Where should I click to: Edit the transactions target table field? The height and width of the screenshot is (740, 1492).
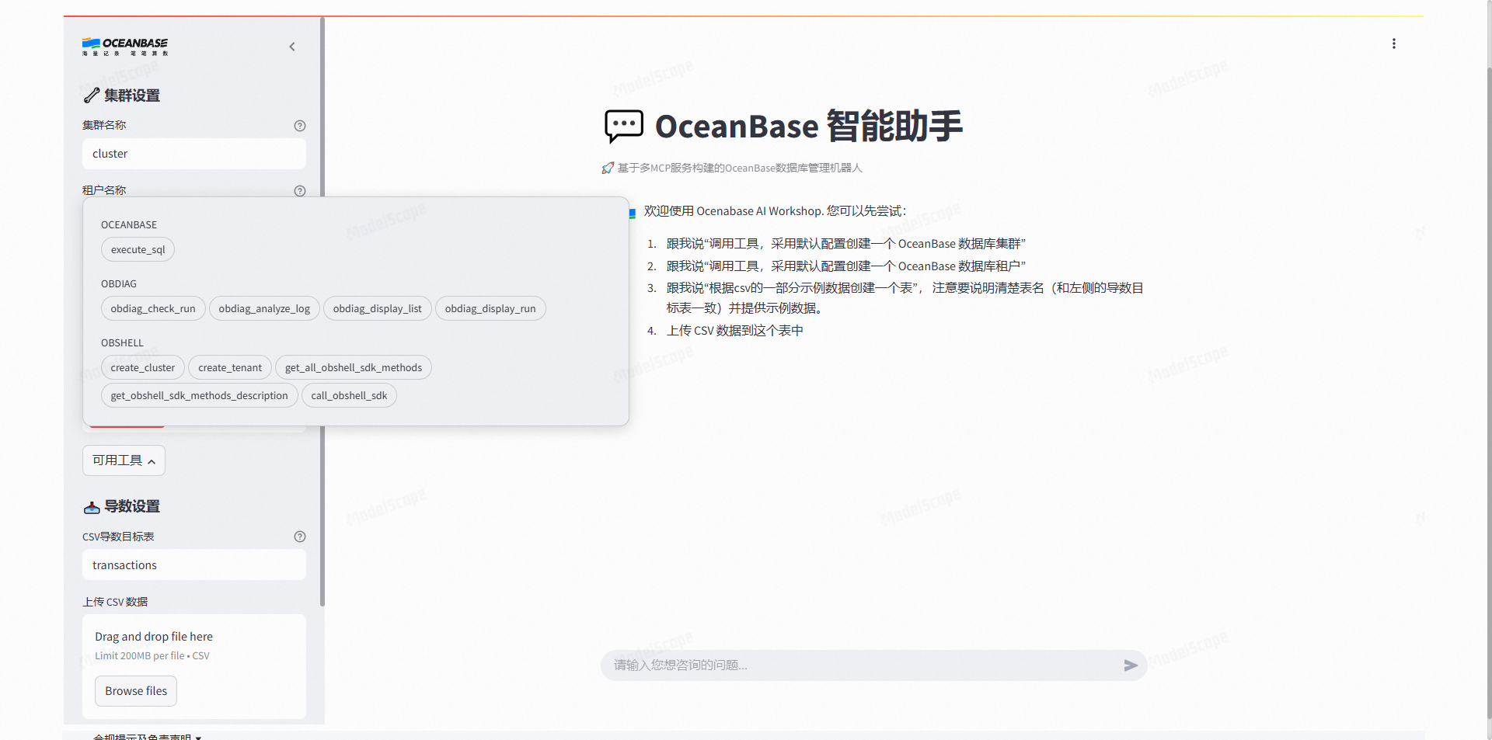[193, 565]
